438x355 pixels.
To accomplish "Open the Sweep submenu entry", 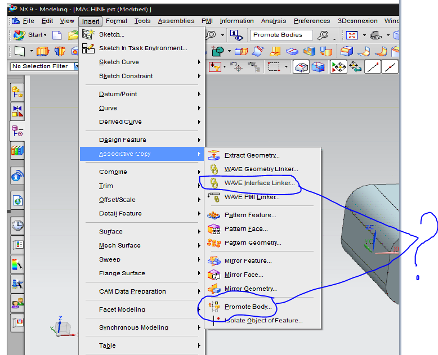I will tap(142, 259).
